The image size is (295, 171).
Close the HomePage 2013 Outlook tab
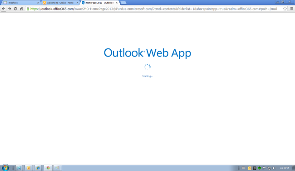click(117, 3)
